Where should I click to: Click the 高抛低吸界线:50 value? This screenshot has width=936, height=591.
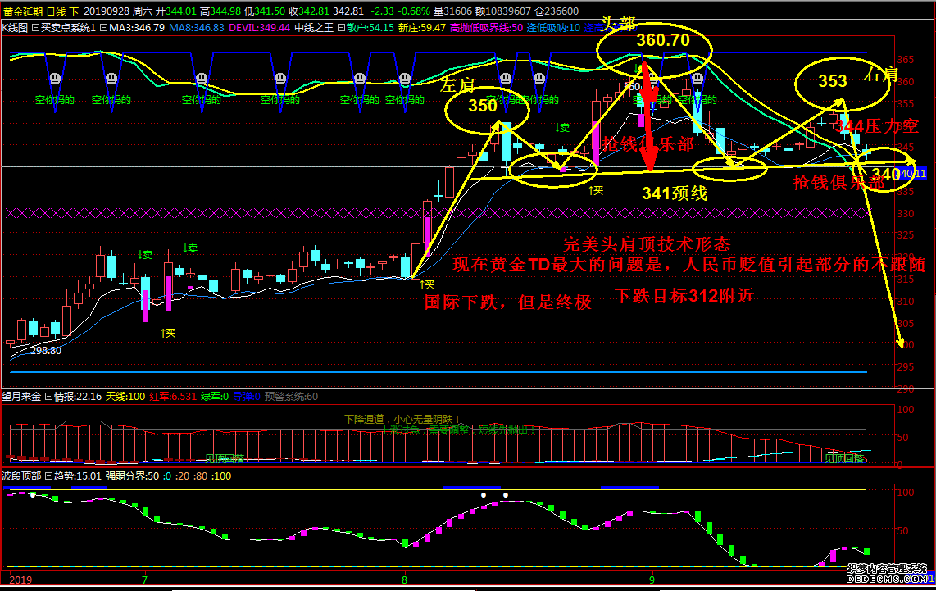point(487,28)
